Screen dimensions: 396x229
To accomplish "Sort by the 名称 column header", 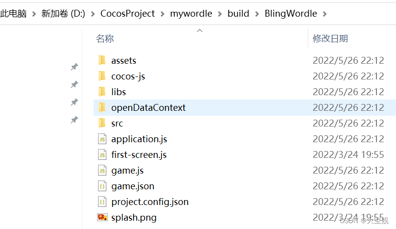I will [105, 39].
